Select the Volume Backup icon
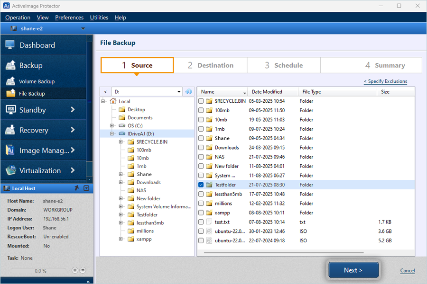The image size is (427, 284). click(x=10, y=81)
